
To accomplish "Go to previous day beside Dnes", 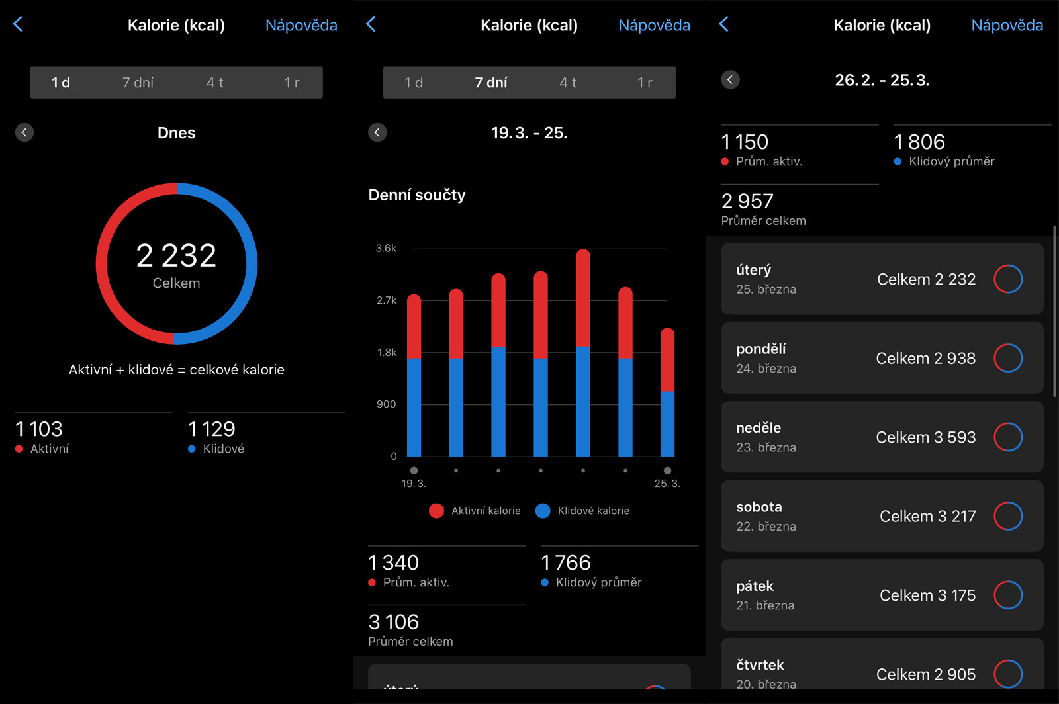I will pyautogui.click(x=24, y=132).
